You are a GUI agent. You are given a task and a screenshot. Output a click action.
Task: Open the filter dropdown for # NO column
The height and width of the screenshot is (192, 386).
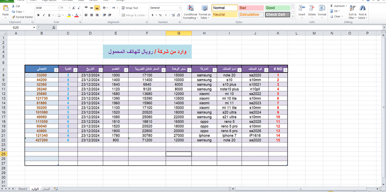coord(285,70)
